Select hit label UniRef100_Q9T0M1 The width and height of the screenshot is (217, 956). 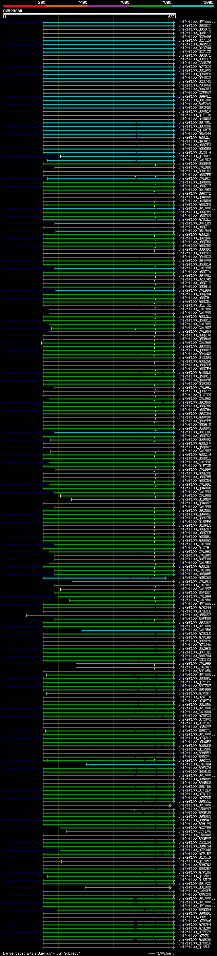pyautogui.click(x=194, y=122)
